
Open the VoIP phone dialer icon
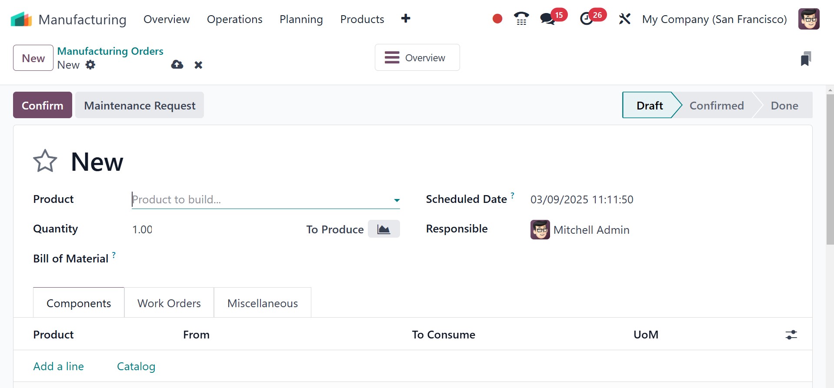point(521,19)
